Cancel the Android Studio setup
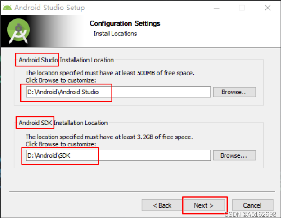This screenshot has width=283, height=221. (x=254, y=206)
